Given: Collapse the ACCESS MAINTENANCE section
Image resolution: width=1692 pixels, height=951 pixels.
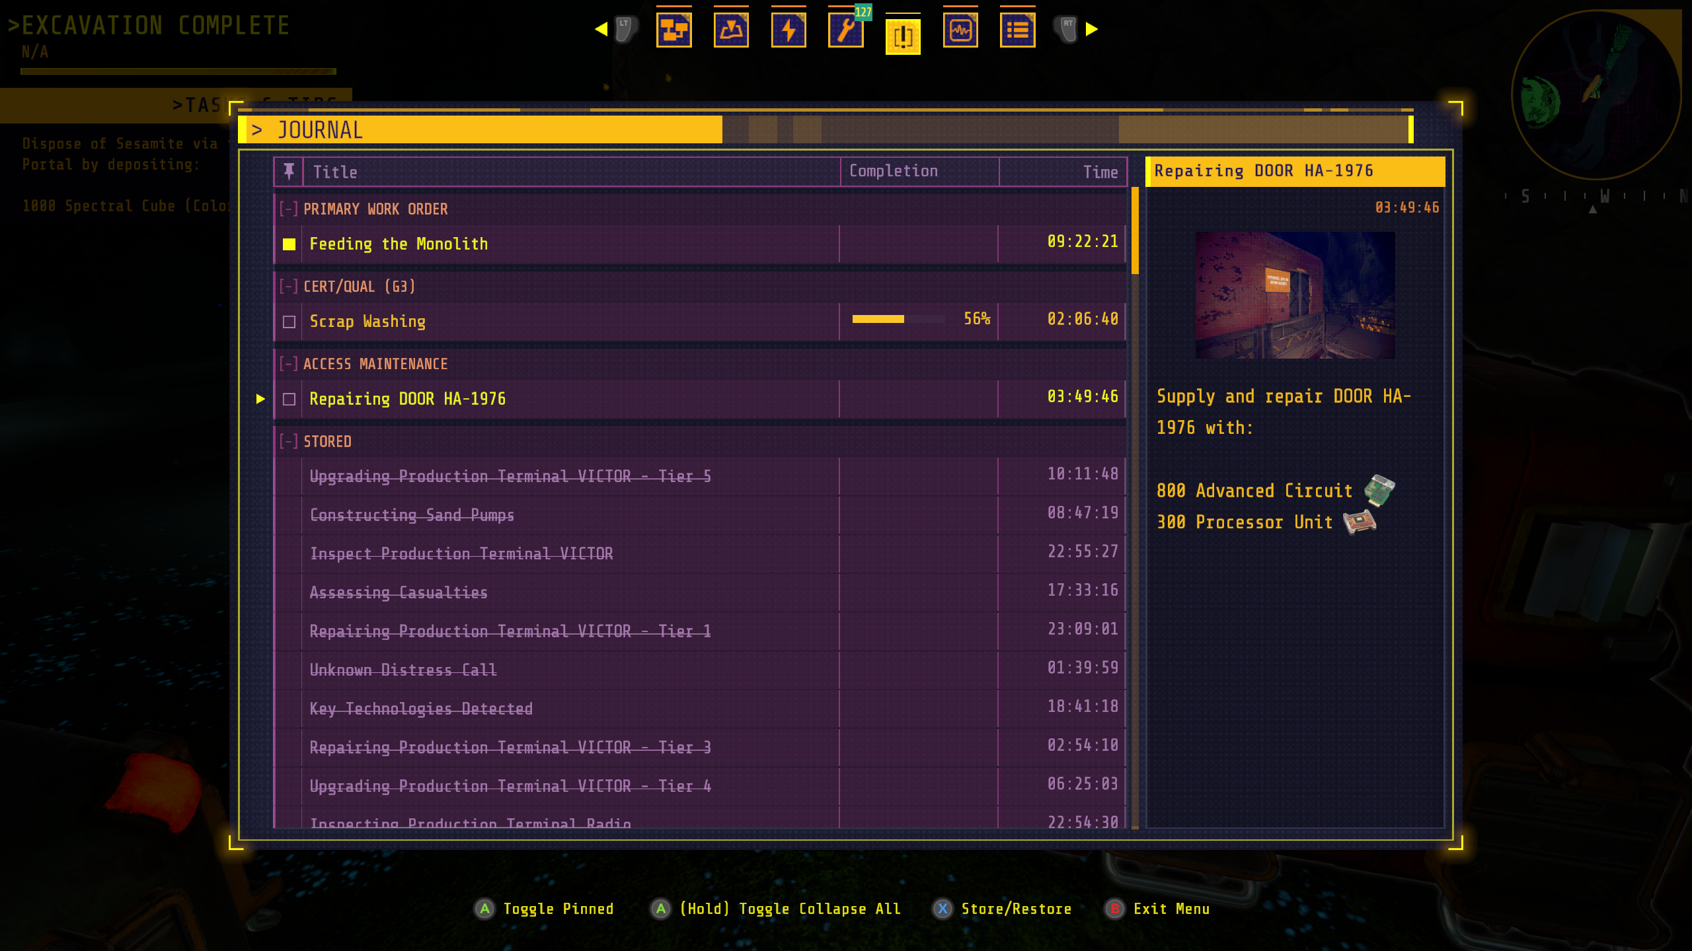Looking at the screenshot, I should pyautogui.click(x=288, y=364).
